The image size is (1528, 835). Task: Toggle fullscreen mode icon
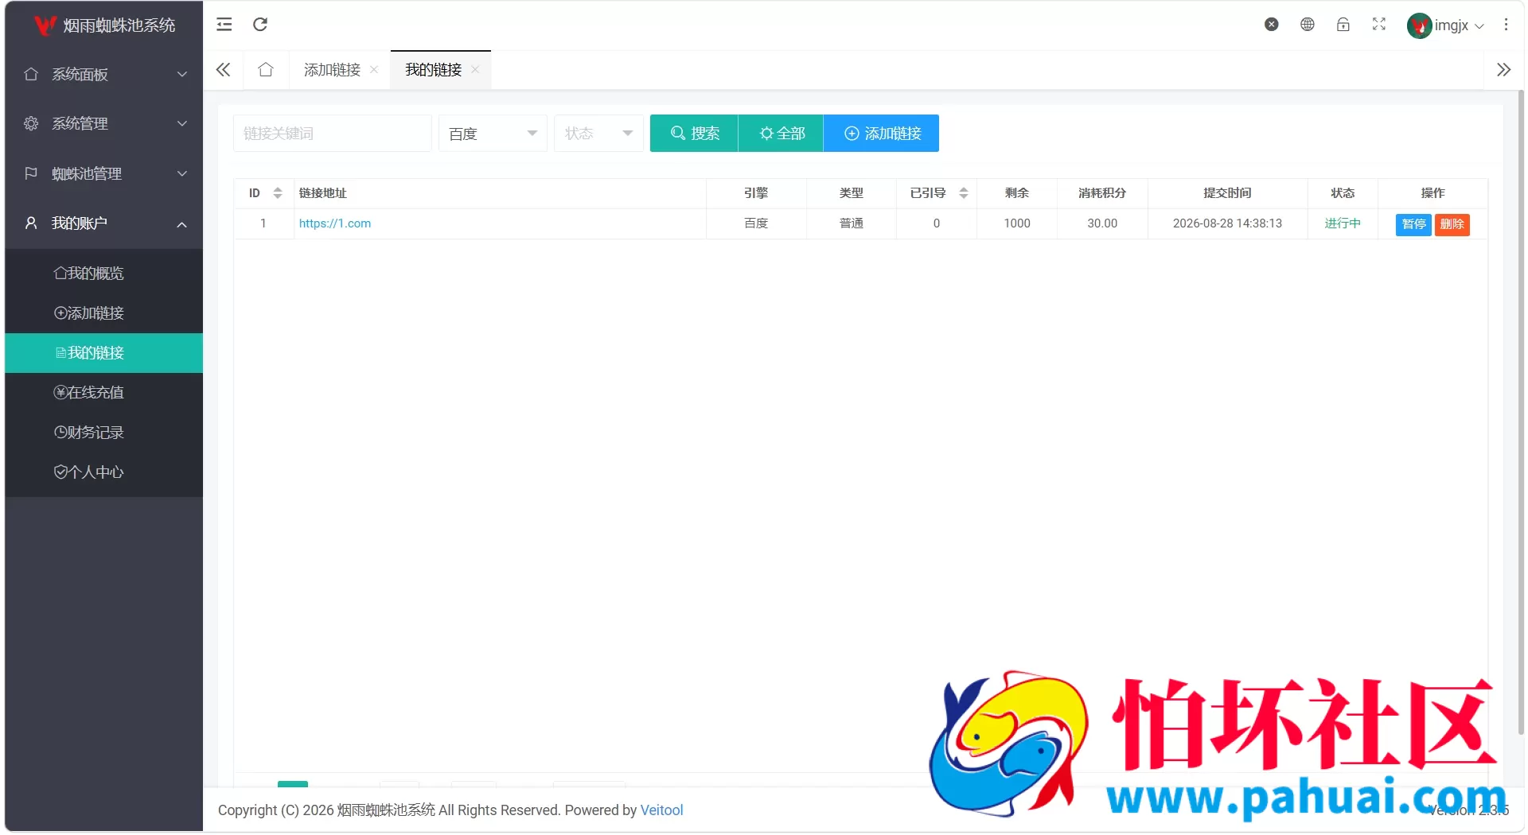click(1379, 25)
